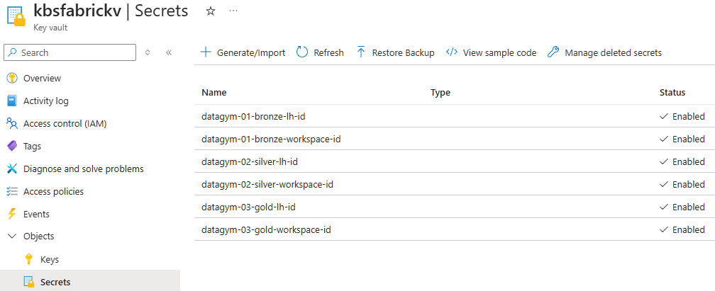The height and width of the screenshot is (291, 715).
Task: Focus the sidebar Search input field
Action: (70, 52)
